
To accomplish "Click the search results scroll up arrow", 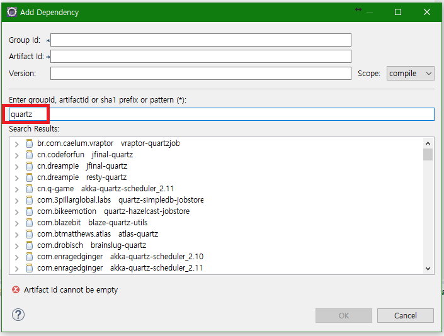I will (428, 143).
